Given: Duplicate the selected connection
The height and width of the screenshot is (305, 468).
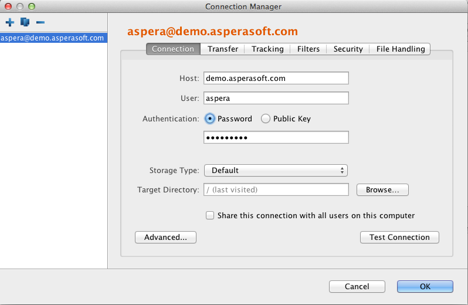Looking at the screenshot, I should [25, 22].
